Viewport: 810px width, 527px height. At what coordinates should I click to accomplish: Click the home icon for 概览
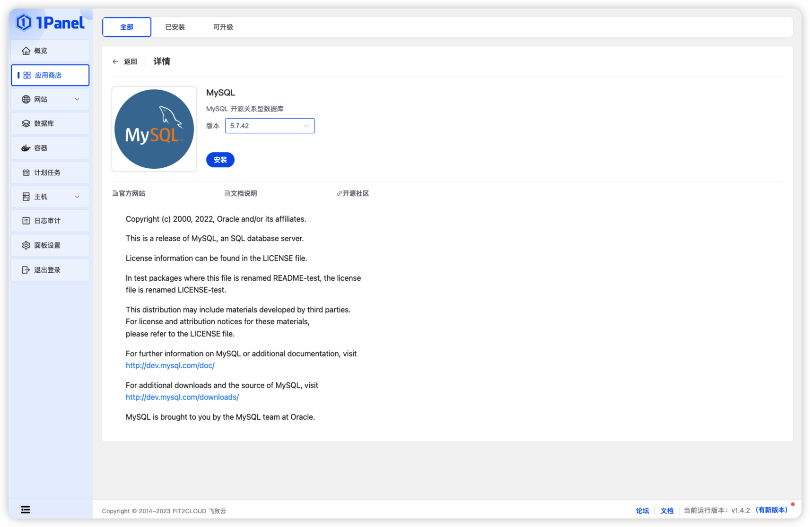tap(26, 51)
